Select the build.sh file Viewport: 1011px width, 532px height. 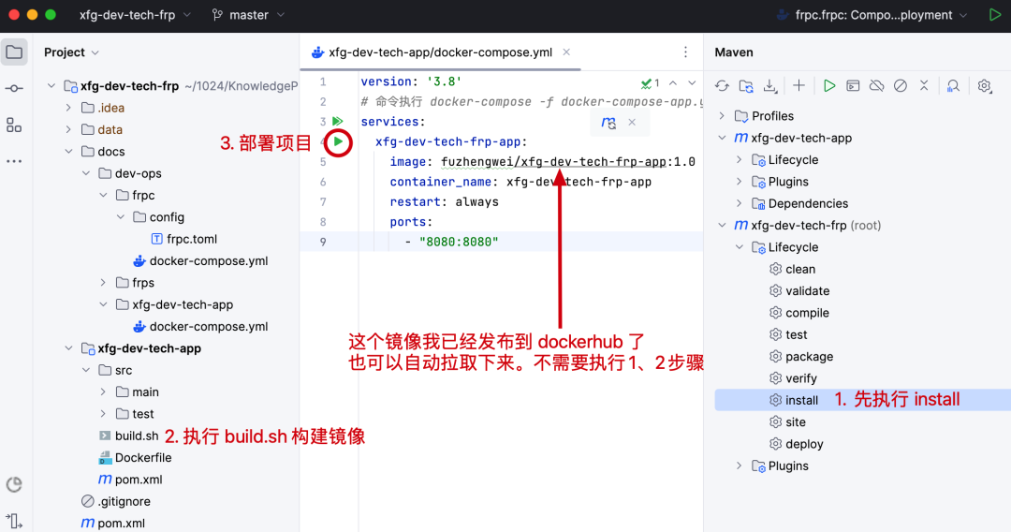(x=128, y=436)
